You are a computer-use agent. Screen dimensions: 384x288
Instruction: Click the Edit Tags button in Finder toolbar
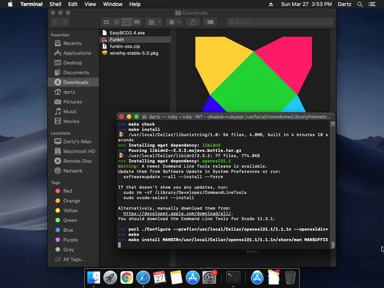tap(210, 22)
